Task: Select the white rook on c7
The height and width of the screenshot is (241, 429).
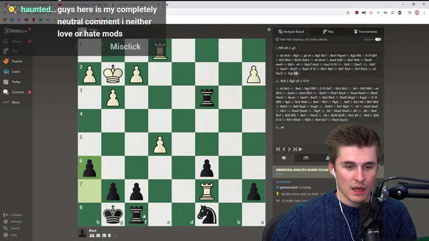Action: (x=206, y=191)
